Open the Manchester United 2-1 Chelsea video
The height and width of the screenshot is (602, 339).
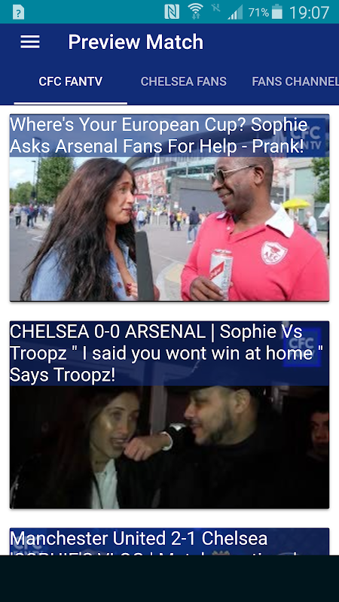(x=169, y=541)
